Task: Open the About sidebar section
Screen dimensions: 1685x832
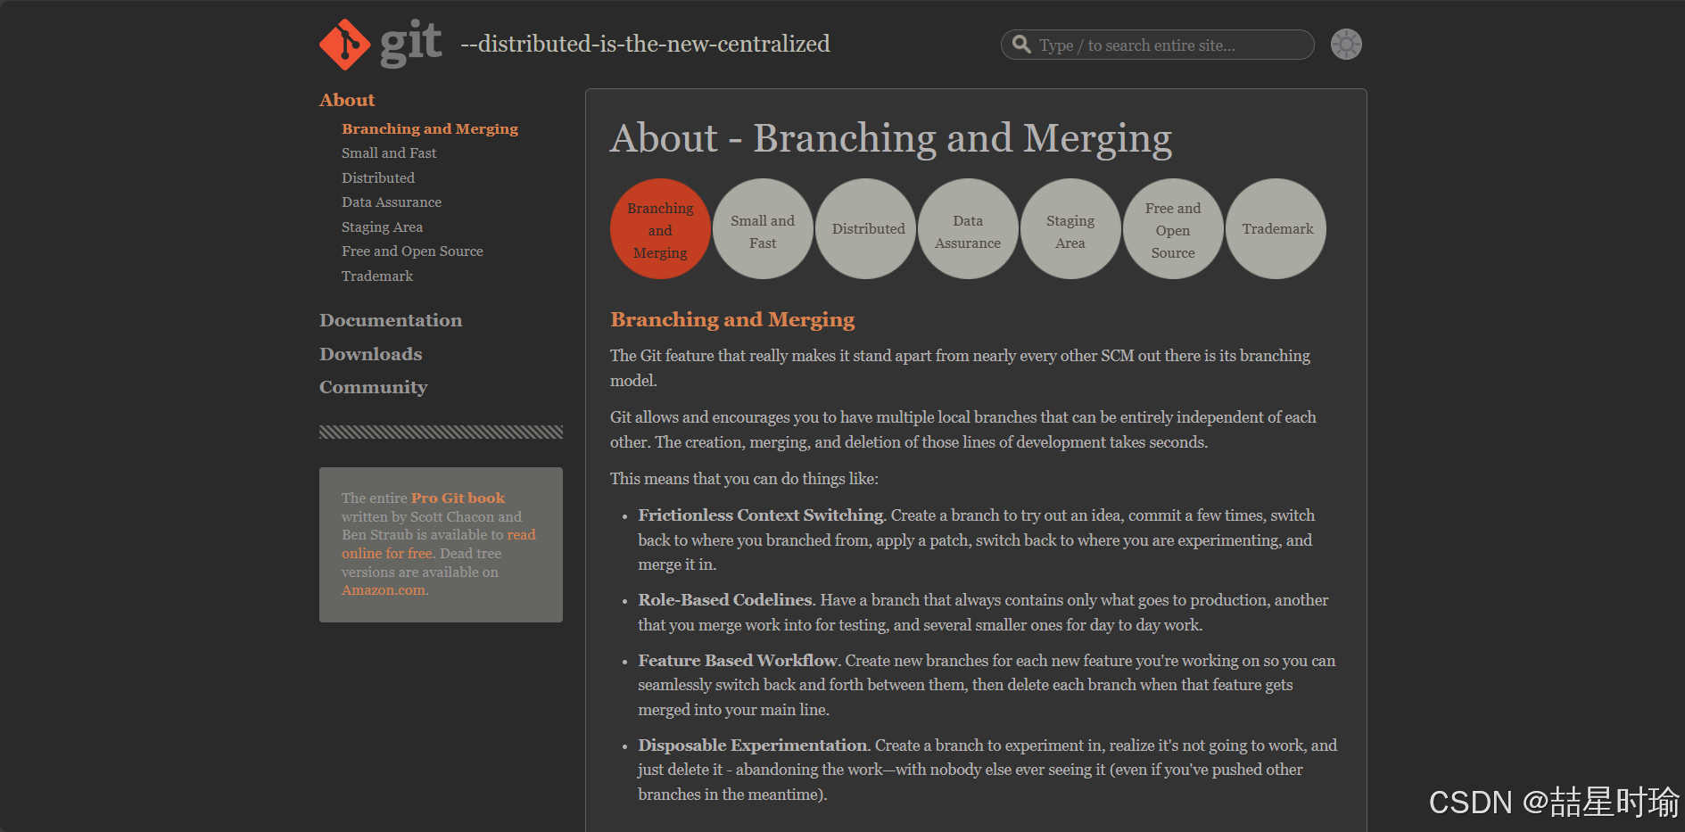Action: [347, 100]
